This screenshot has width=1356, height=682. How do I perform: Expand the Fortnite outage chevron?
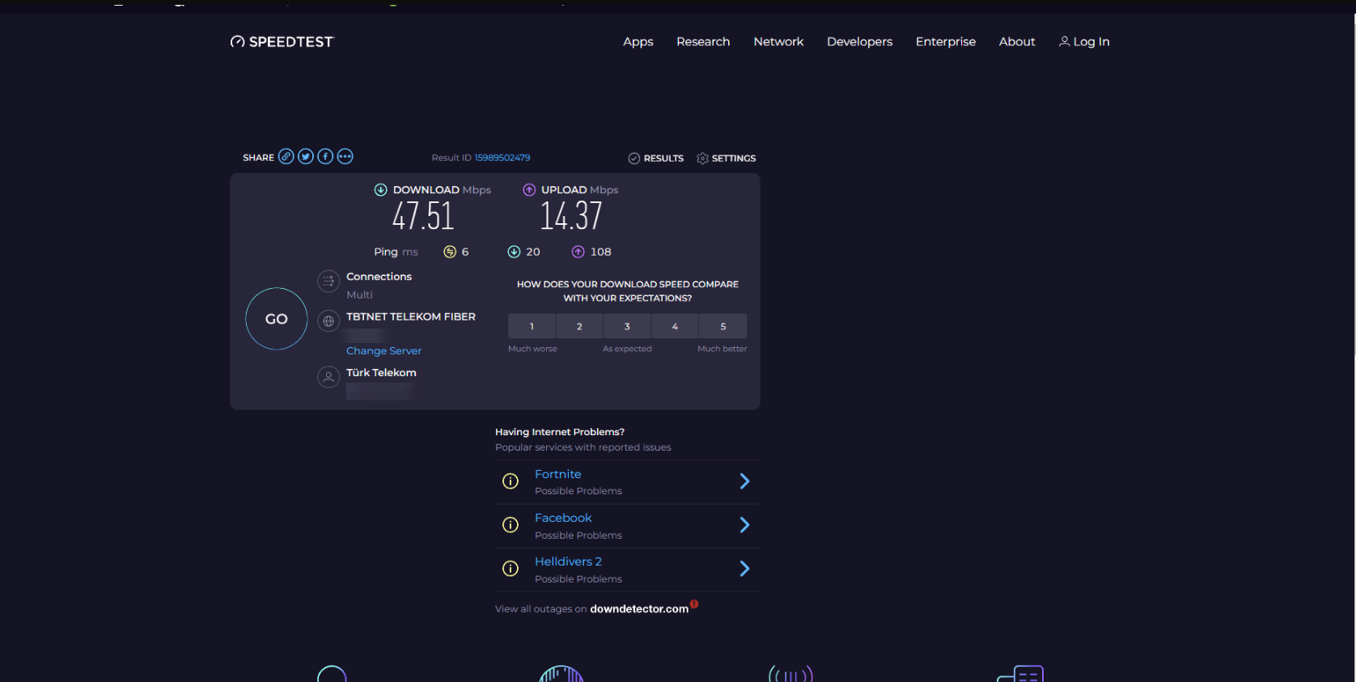click(745, 481)
